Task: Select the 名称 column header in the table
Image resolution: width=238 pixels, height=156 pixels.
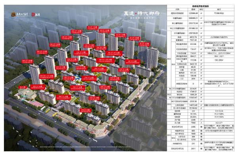Action: pyautogui.click(x=177, y=10)
